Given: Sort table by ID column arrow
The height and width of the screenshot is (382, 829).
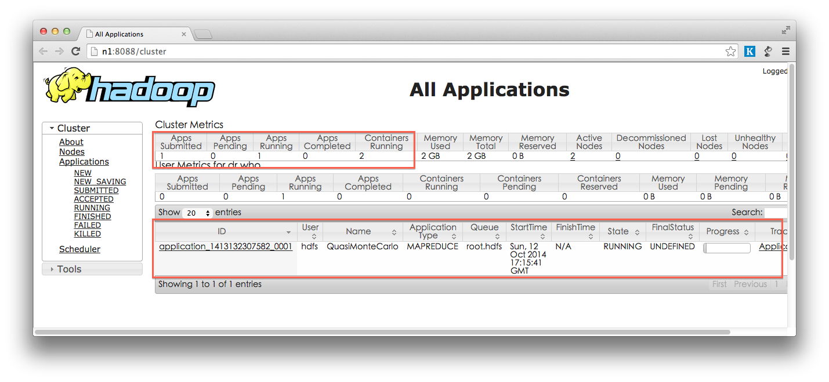Looking at the screenshot, I should [288, 232].
